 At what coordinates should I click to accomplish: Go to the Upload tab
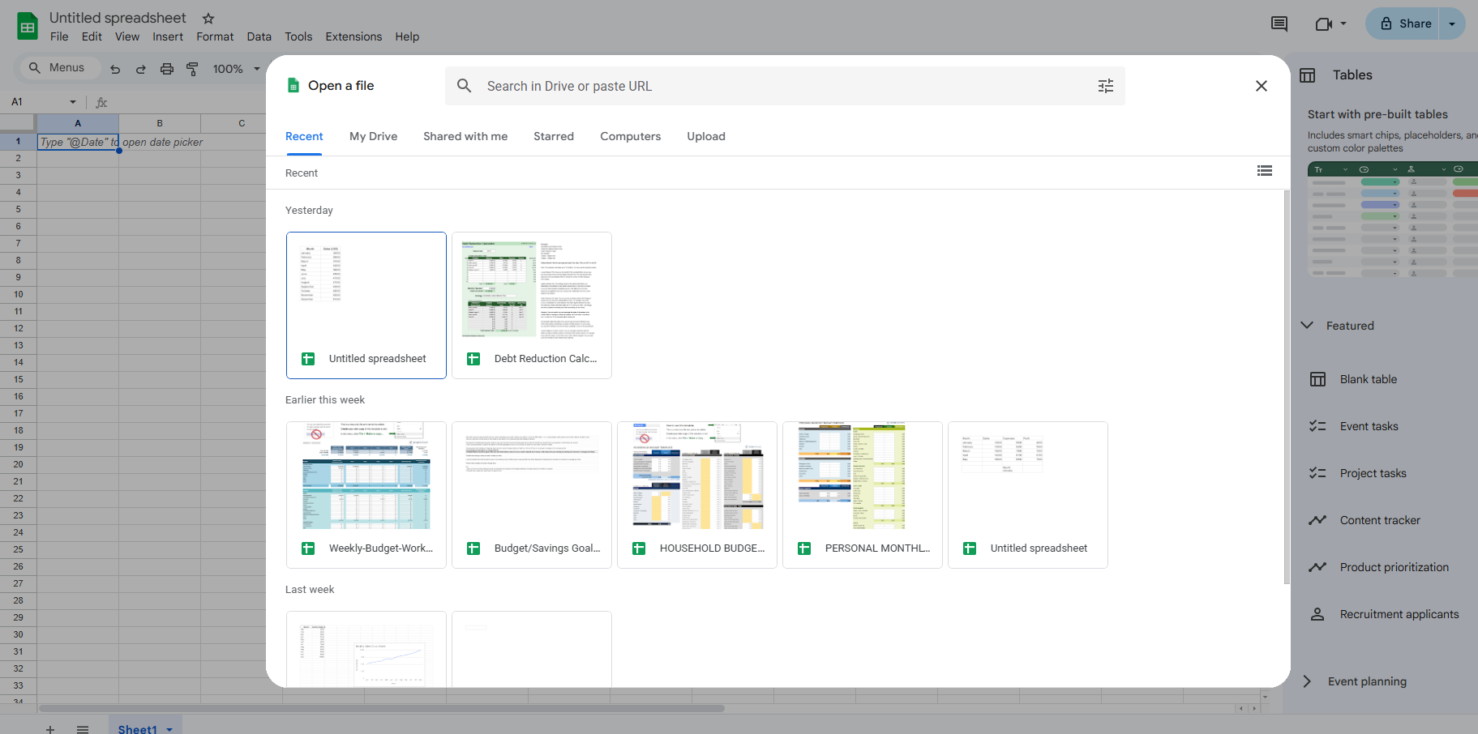click(x=705, y=136)
